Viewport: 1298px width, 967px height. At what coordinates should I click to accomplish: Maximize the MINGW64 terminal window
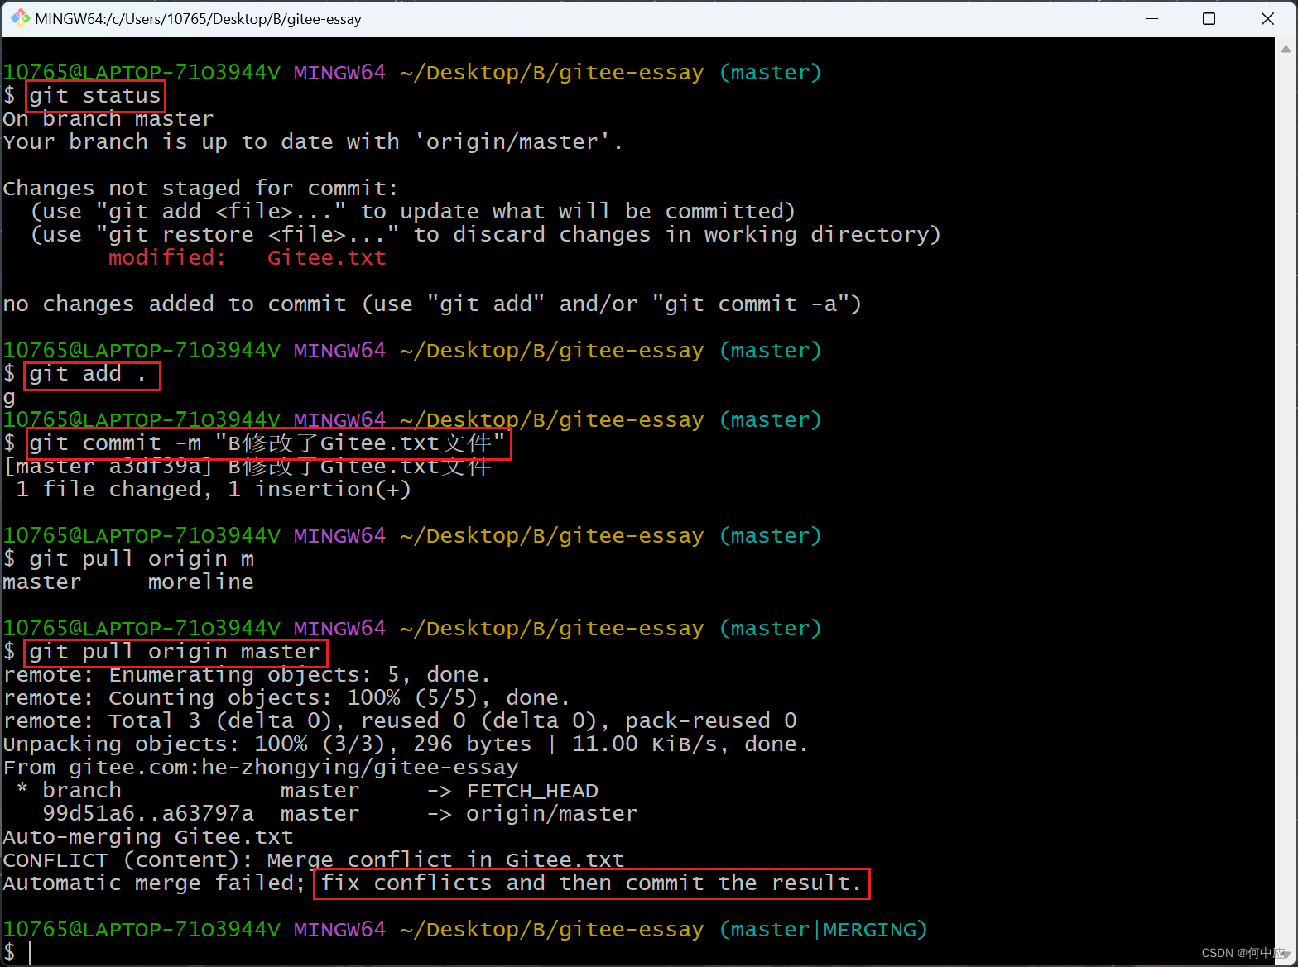pos(1209,18)
